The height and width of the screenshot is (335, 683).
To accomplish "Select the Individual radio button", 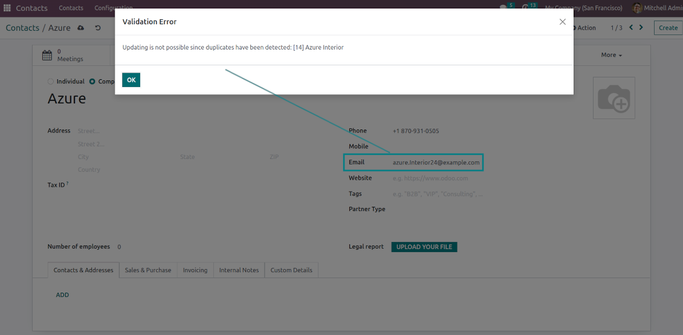I will [x=51, y=82].
